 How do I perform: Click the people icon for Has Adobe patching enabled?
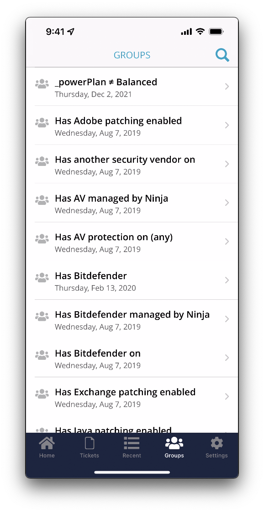coord(42,122)
